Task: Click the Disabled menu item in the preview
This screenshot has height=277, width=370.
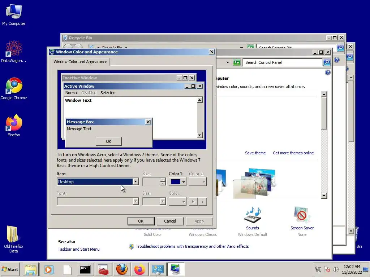Action: [x=89, y=93]
